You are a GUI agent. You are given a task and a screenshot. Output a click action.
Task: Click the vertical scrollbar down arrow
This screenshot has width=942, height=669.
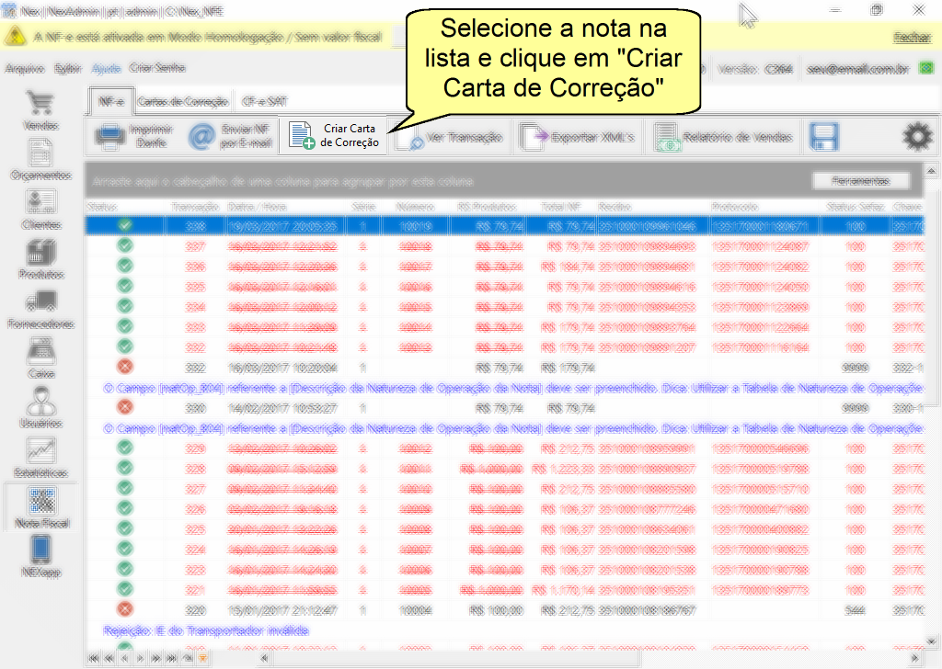(931, 641)
